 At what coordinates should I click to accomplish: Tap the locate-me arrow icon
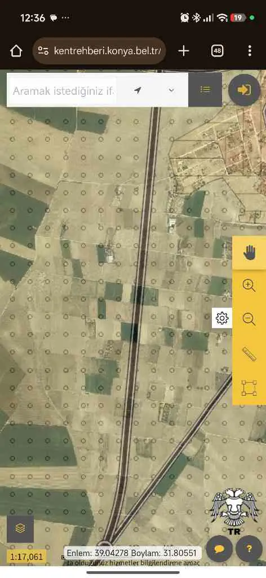tap(138, 90)
